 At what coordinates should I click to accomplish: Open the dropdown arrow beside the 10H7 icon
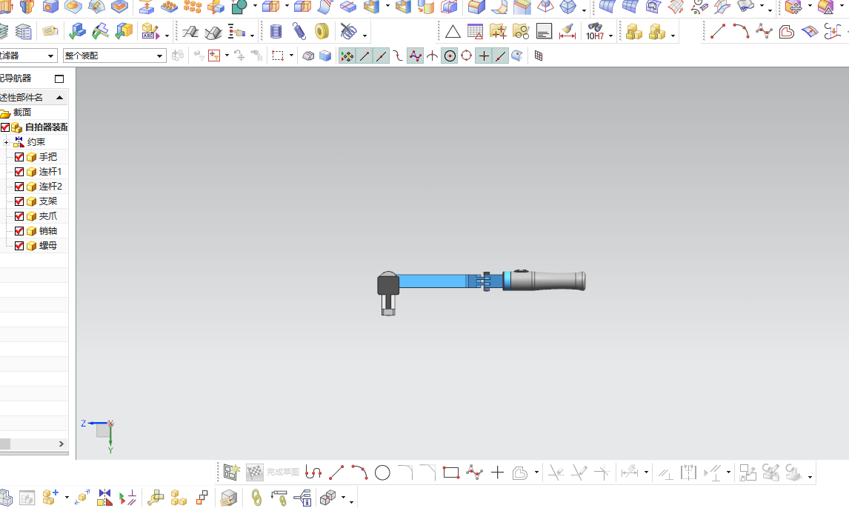610,36
